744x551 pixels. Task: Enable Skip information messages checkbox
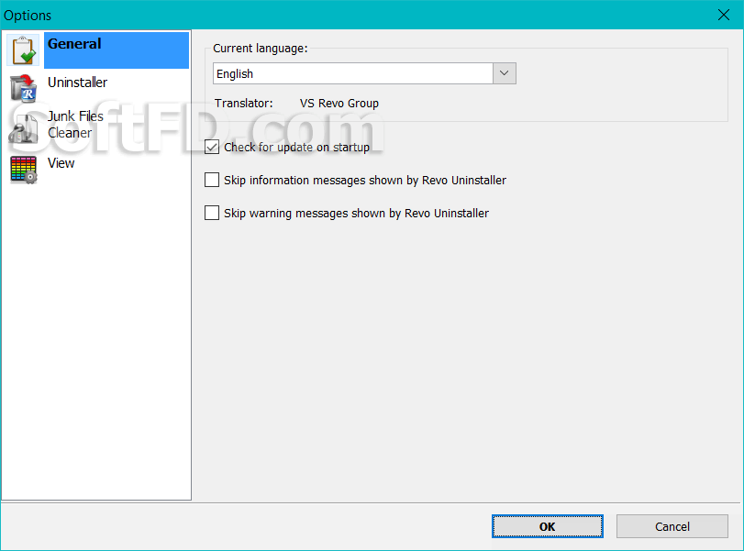[212, 181]
